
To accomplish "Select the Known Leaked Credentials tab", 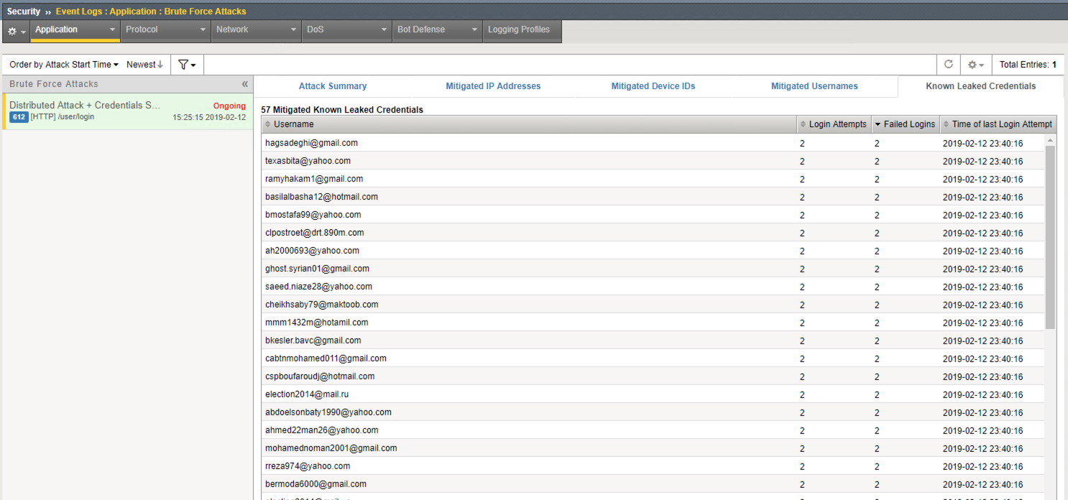I will (x=980, y=86).
